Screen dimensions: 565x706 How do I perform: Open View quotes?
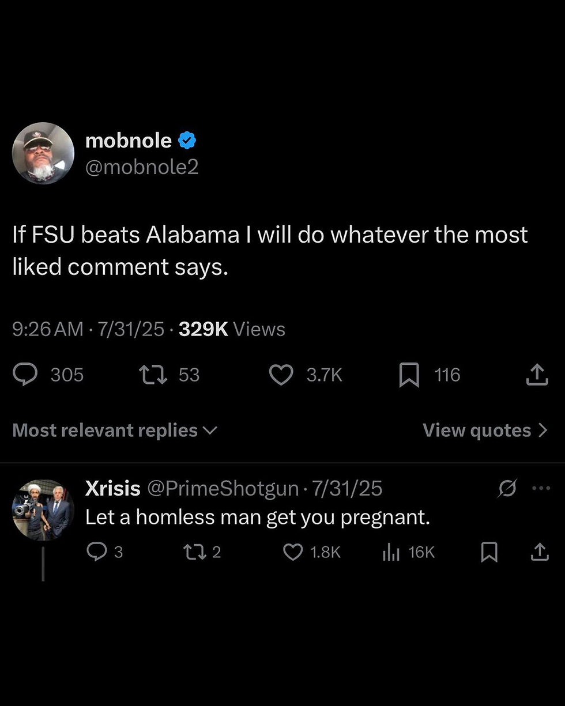pos(485,431)
